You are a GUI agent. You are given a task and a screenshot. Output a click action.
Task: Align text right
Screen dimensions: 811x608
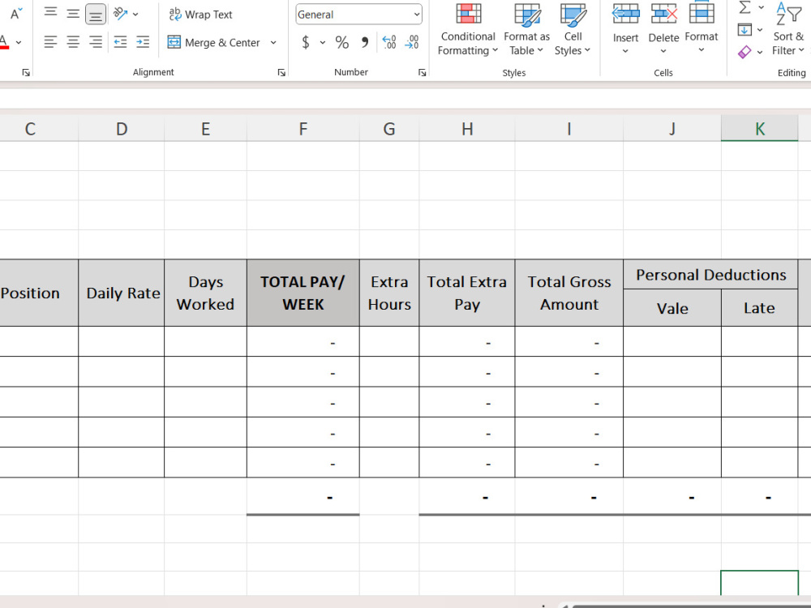(x=96, y=42)
